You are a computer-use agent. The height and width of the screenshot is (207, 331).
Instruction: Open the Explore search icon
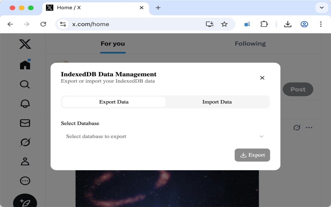point(25,84)
